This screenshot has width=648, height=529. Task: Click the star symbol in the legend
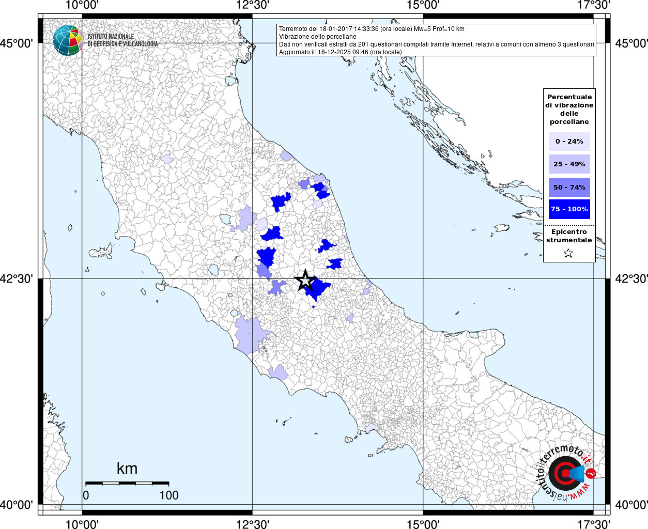tap(568, 253)
